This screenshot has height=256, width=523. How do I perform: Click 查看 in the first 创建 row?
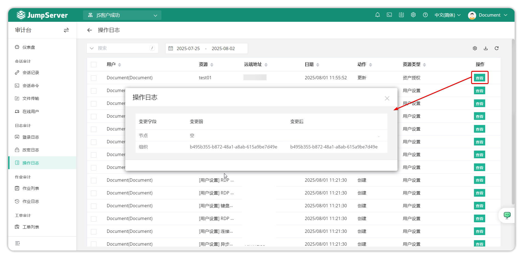[479, 180]
